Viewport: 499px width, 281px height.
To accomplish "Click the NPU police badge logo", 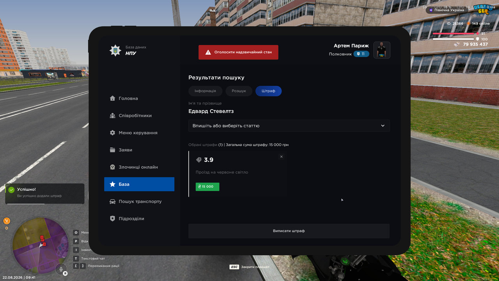I will (x=115, y=50).
